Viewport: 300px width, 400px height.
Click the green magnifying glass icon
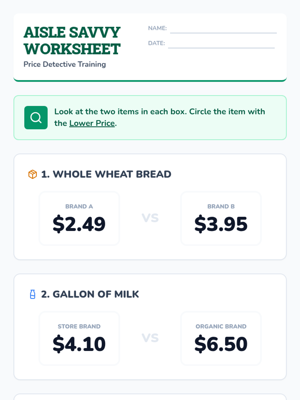tap(36, 117)
